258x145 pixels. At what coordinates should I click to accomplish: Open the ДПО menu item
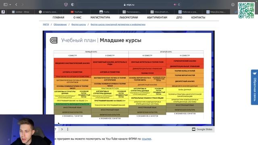pyautogui.click(x=179, y=17)
